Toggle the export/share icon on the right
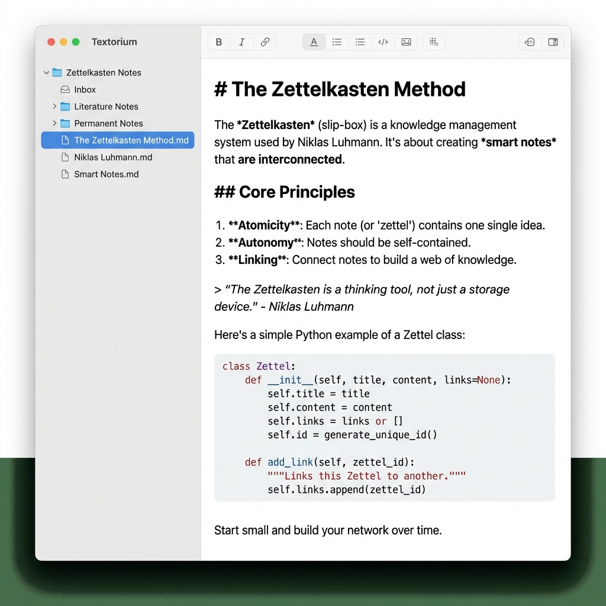The height and width of the screenshot is (606, 606). [x=529, y=42]
